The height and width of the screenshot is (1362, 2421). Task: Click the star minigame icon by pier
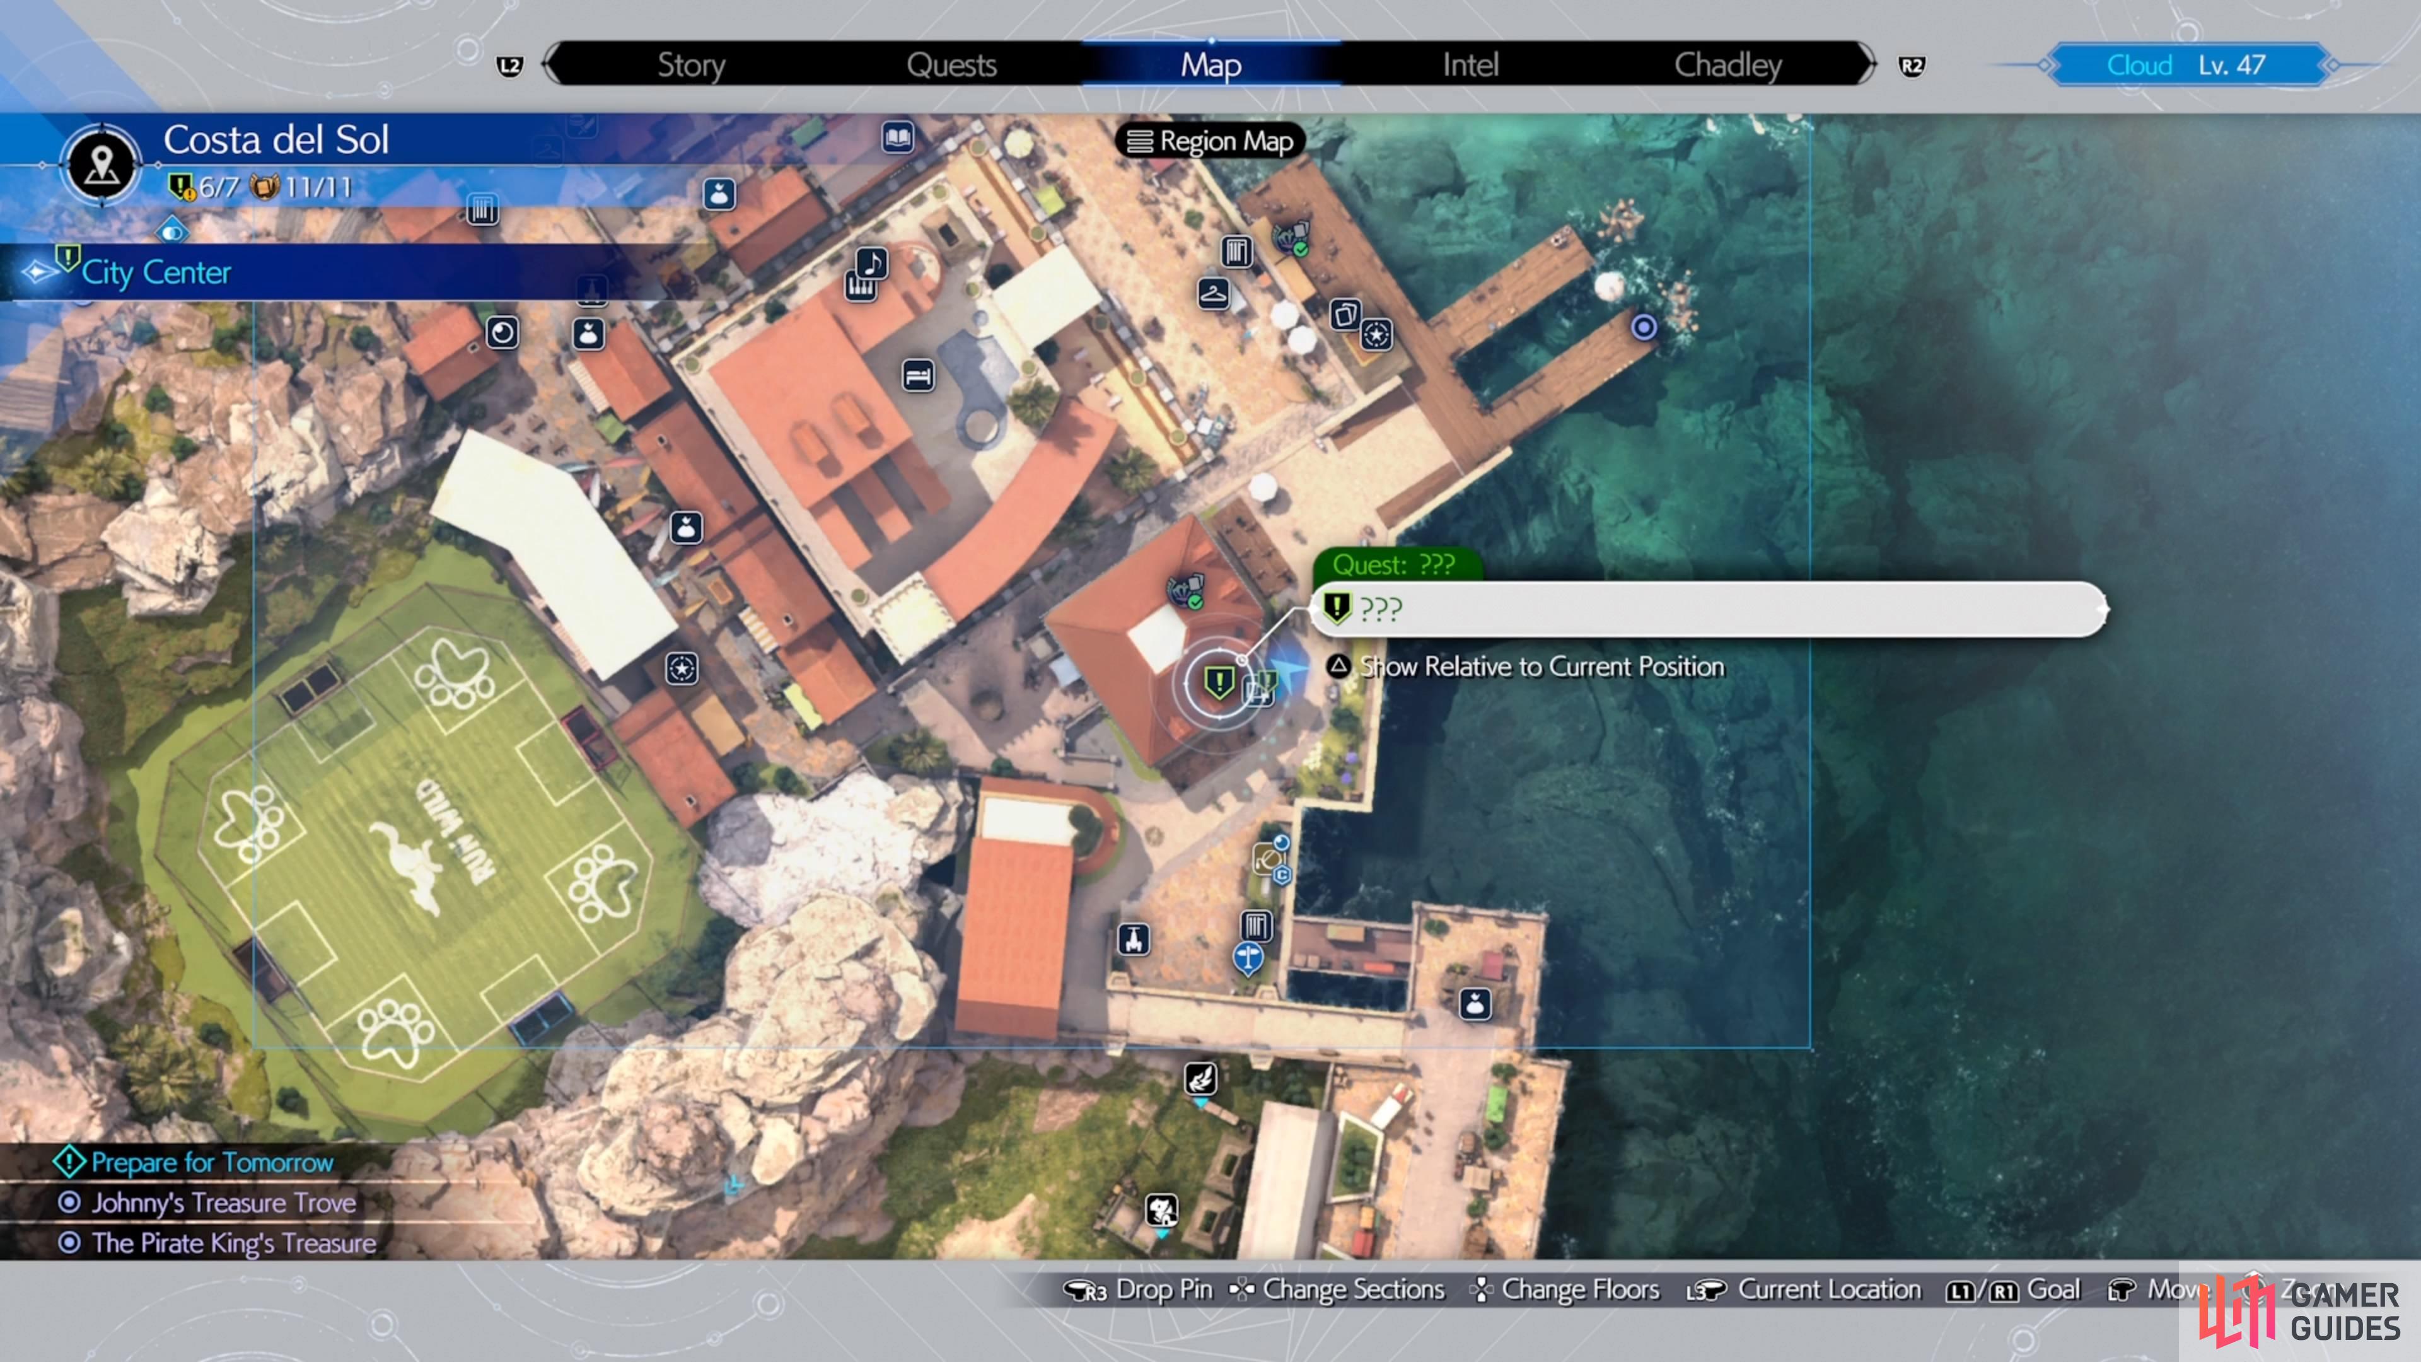1376,334
